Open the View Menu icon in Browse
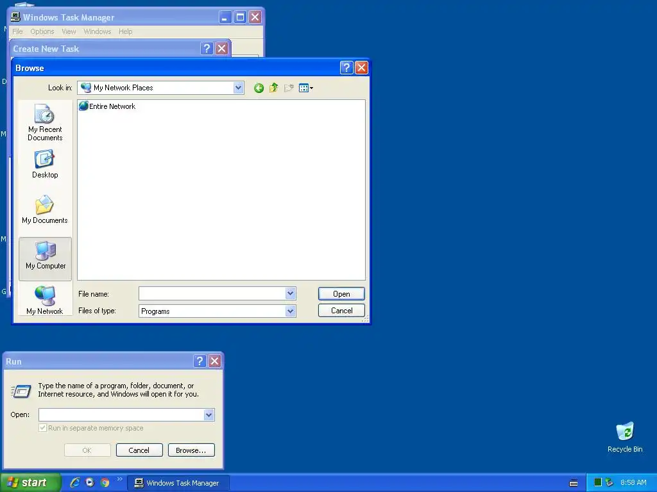 click(306, 88)
